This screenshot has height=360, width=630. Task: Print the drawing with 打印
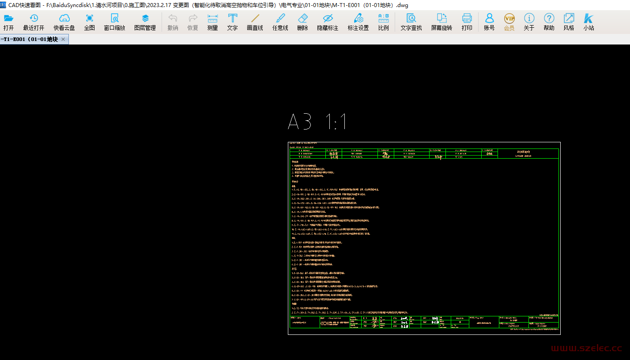467,22
